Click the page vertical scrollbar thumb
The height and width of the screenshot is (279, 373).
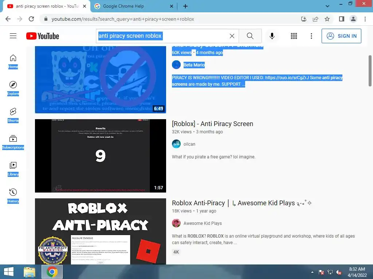tap(370, 71)
